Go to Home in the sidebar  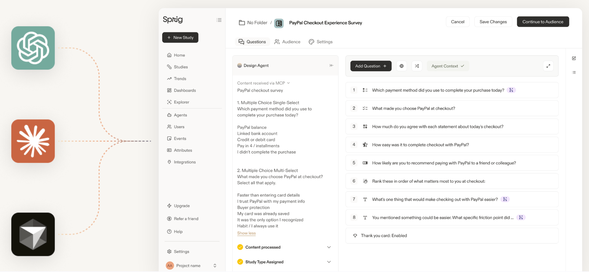click(176, 55)
